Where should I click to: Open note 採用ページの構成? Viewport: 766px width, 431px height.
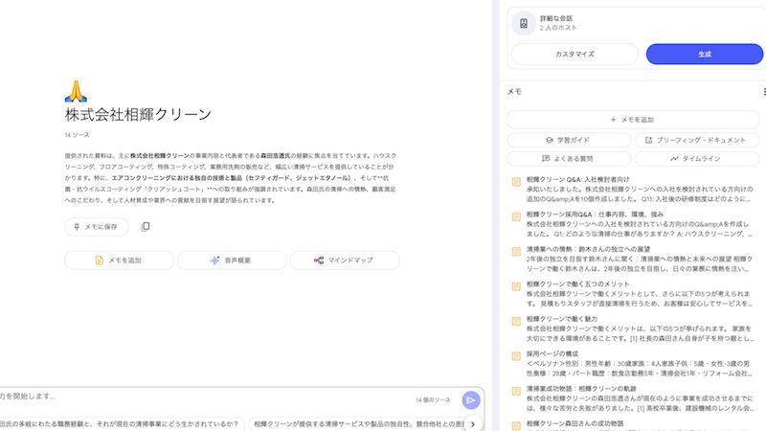[x=633, y=364]
